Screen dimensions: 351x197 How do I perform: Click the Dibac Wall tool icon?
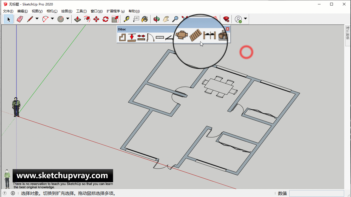tap(122, 37)
